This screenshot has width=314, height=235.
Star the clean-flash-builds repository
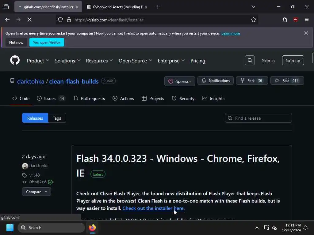point(287,81)
